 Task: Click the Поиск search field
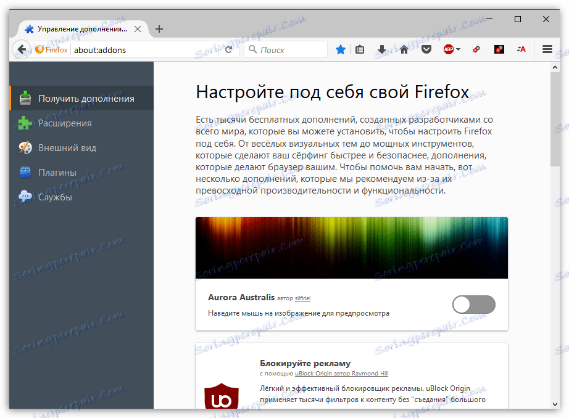tap(287, 50)
